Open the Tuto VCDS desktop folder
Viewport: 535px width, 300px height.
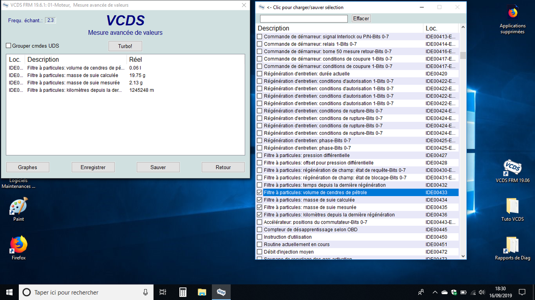[512, 209]
